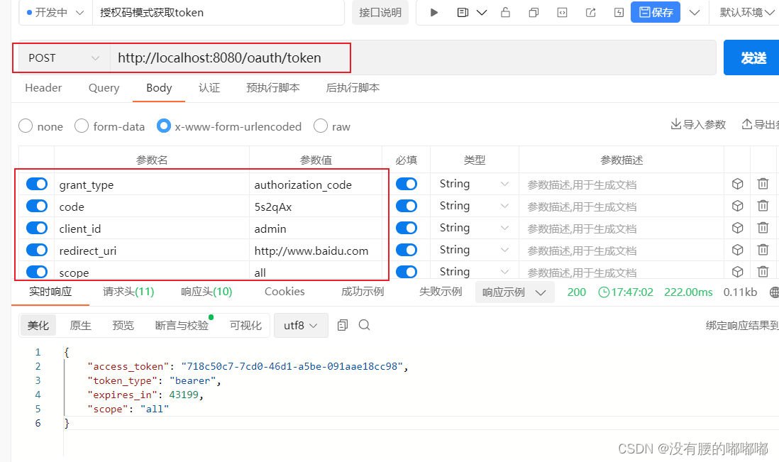Click the search magnifier icon in response
Viewport: 779px width, 462px height.
(364, 325)
